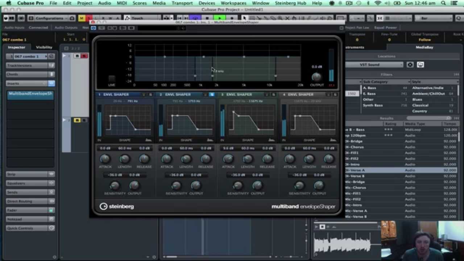Toggle the Inserts bypass button in Inspector
464x261 pixels.
point(51,83)
